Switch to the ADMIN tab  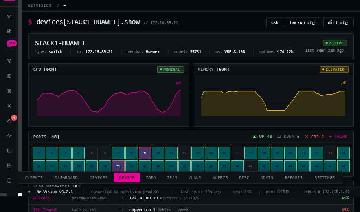[x=267, y=177]
